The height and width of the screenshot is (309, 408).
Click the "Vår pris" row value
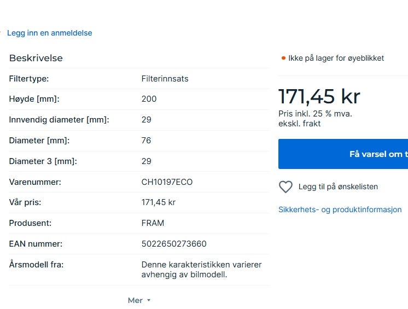[x=158, y=202]
